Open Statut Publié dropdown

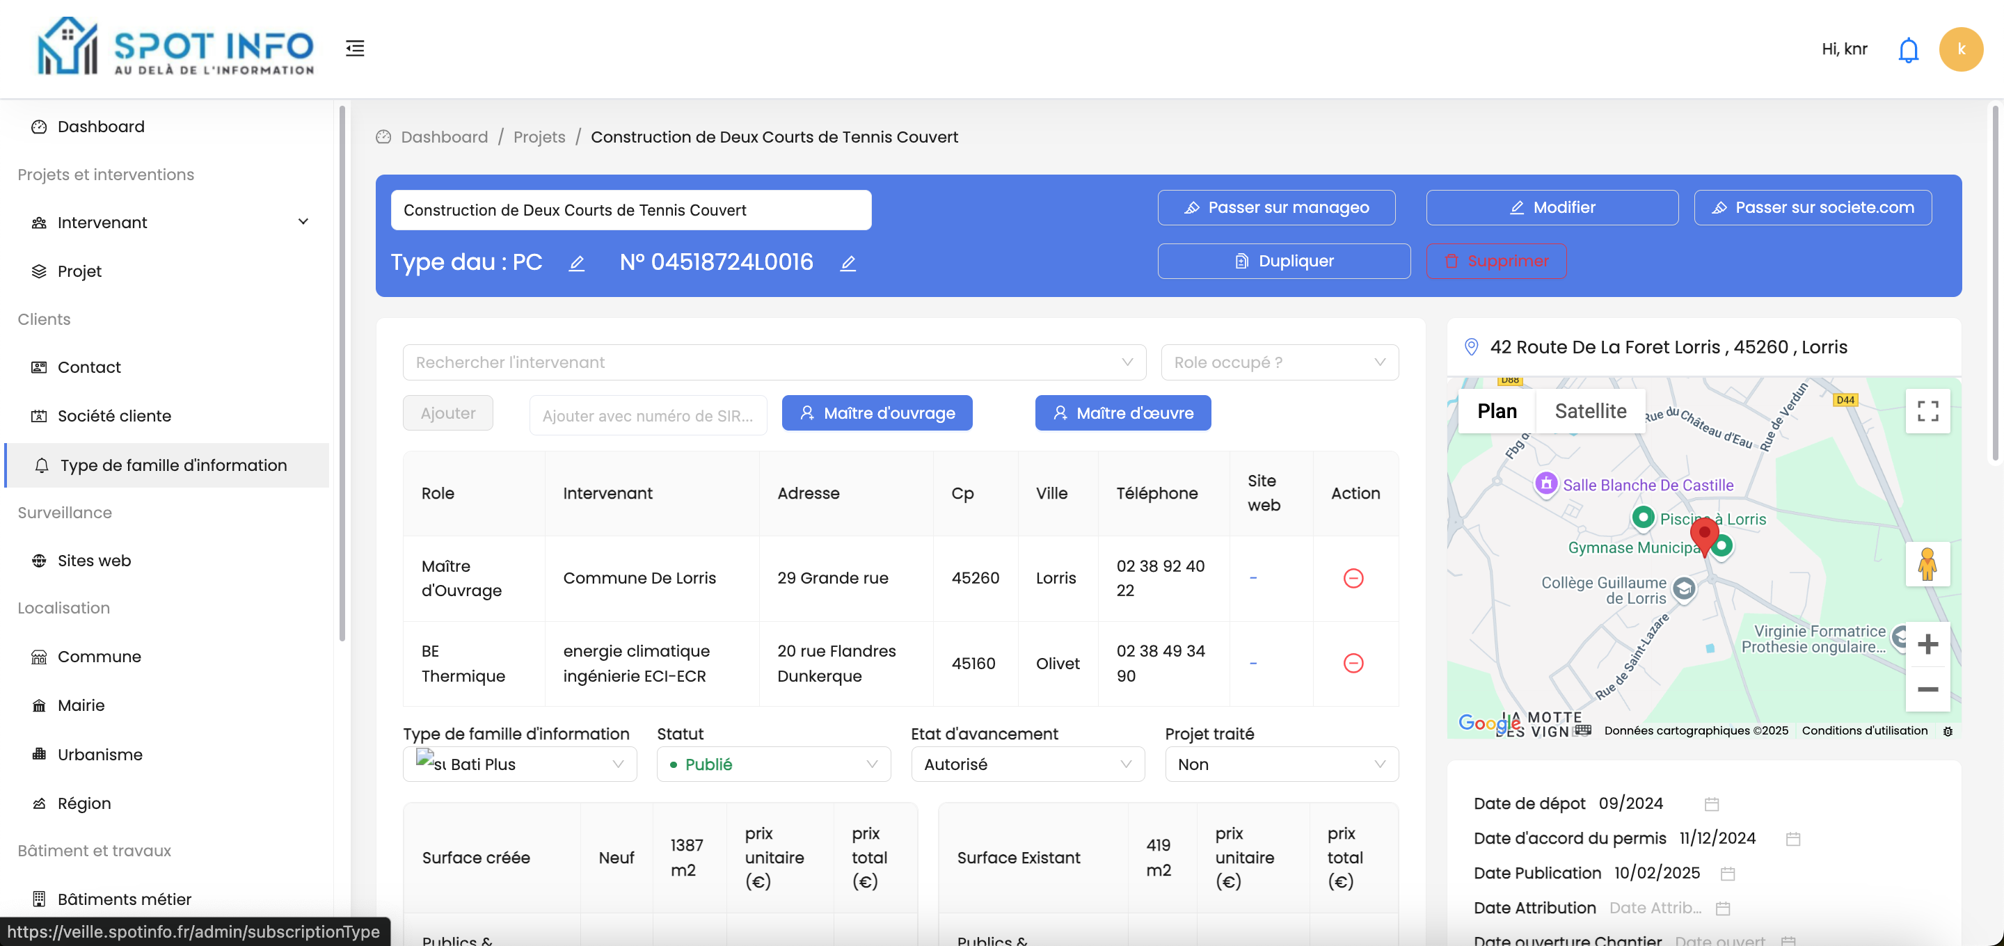[773, 764]
